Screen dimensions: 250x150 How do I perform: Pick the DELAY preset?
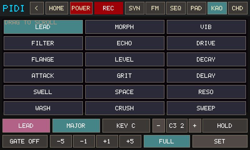[206, 76]
